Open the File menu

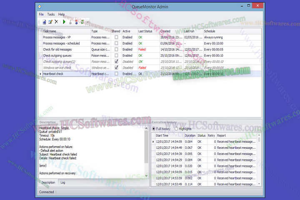click(41, 14)
